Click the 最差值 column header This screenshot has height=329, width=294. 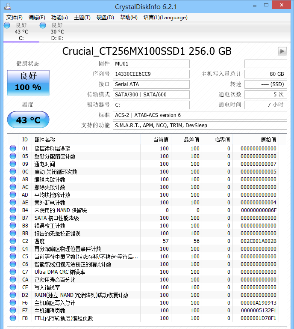[x=186, y=140]
